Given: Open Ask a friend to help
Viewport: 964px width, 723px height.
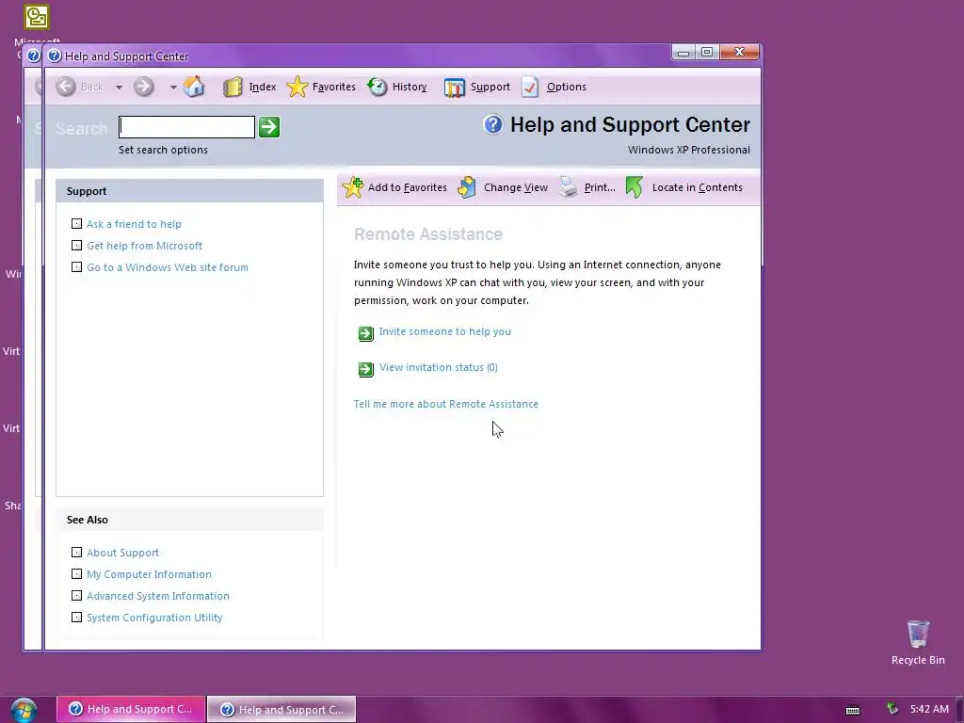Looking at the screenshot, I should click(x=134, y=224).
